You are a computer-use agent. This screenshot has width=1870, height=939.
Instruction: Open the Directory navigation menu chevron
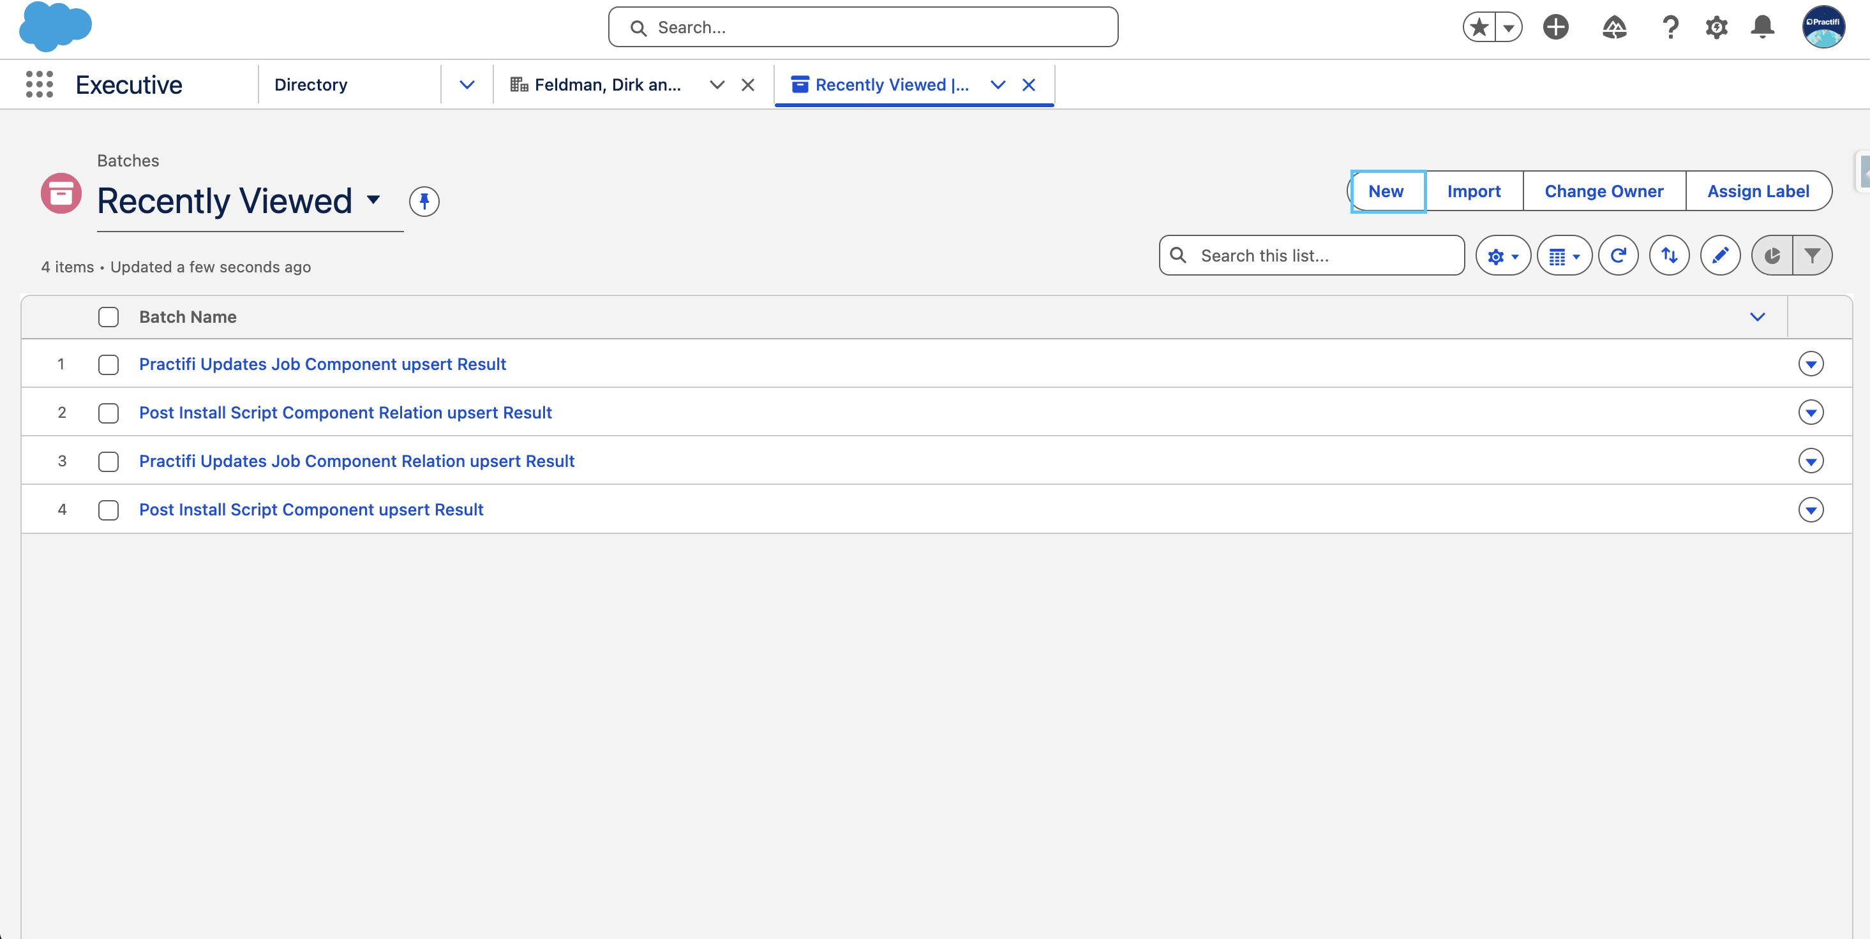[x=467, y=85]
